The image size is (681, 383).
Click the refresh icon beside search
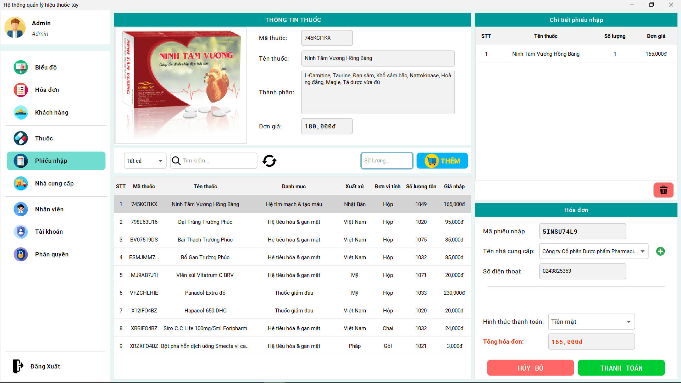coord(270,161)
